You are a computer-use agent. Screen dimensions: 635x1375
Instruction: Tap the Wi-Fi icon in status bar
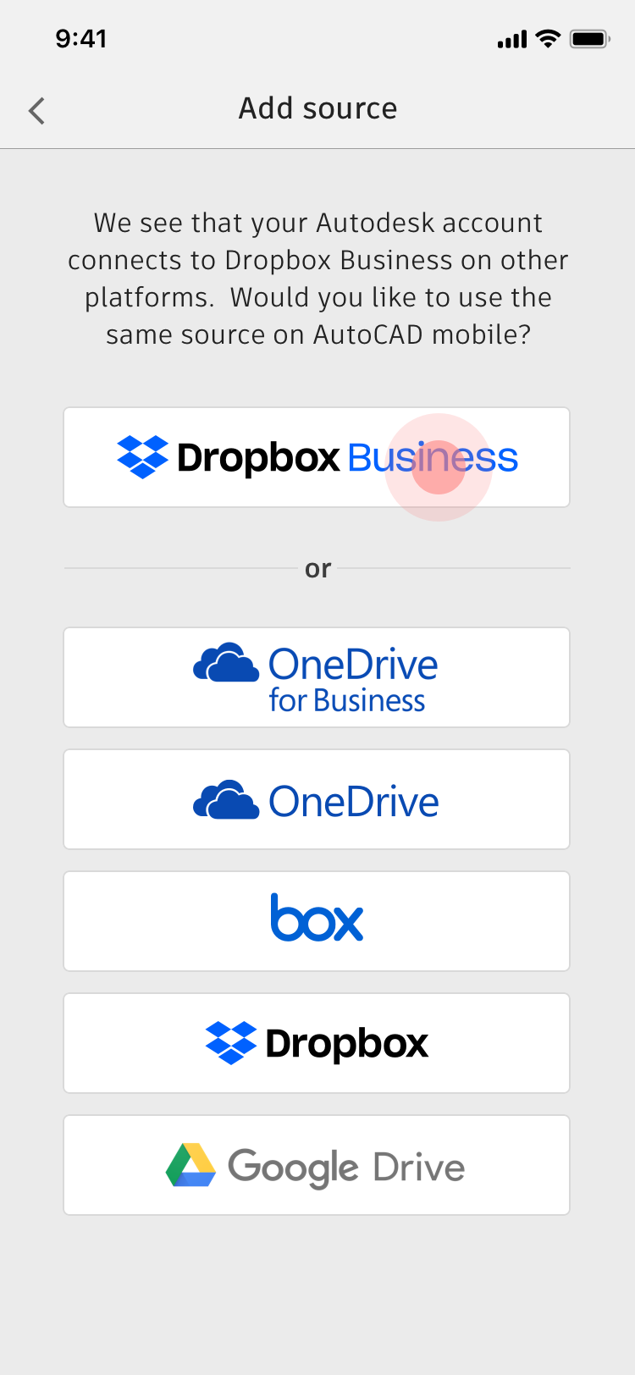(549, 39)
